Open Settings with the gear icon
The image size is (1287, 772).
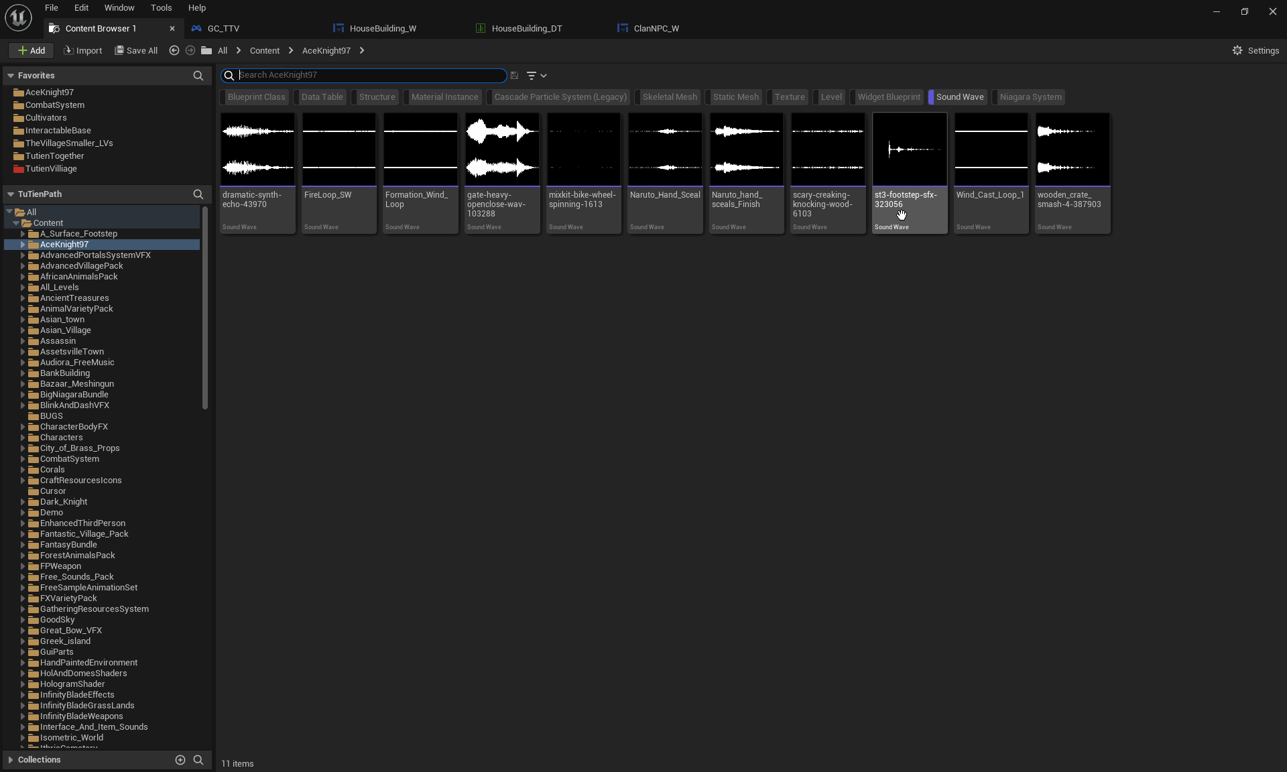pos(1237,50)
